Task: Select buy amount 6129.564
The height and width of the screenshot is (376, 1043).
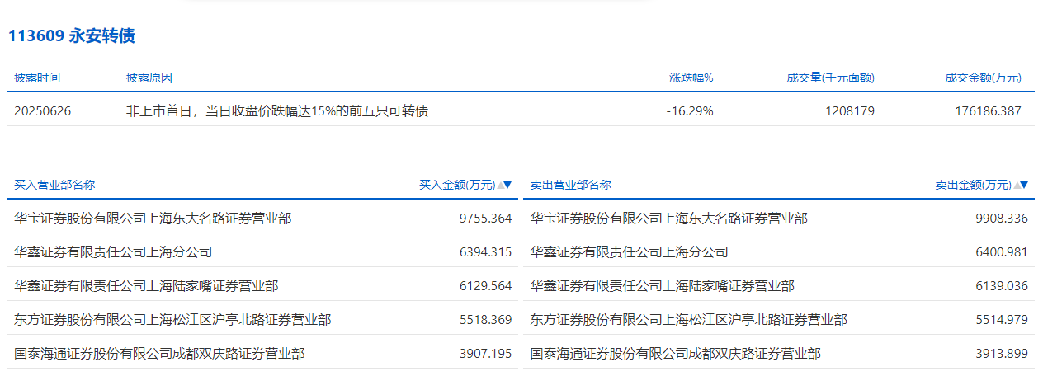Action: pyautogui.click(x=486, y=285)
